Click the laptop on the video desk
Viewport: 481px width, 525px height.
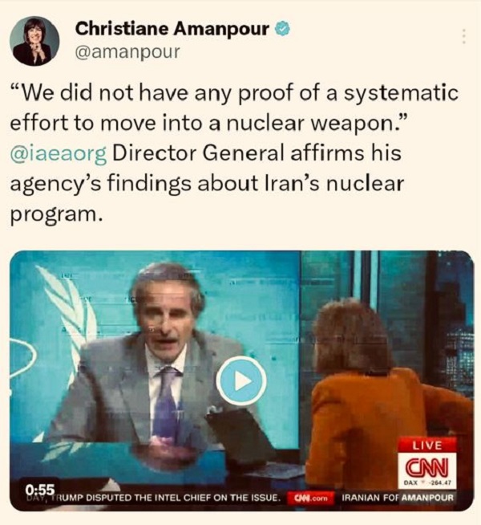[x=248, y=442]
